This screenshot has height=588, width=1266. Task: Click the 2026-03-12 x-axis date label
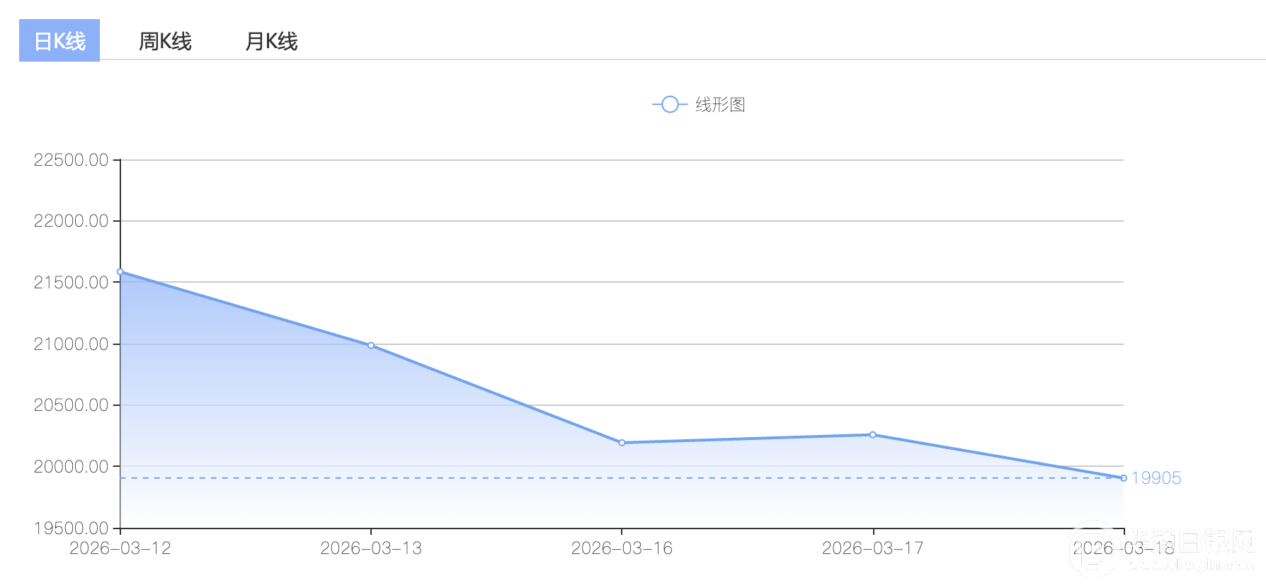[120, 548]
